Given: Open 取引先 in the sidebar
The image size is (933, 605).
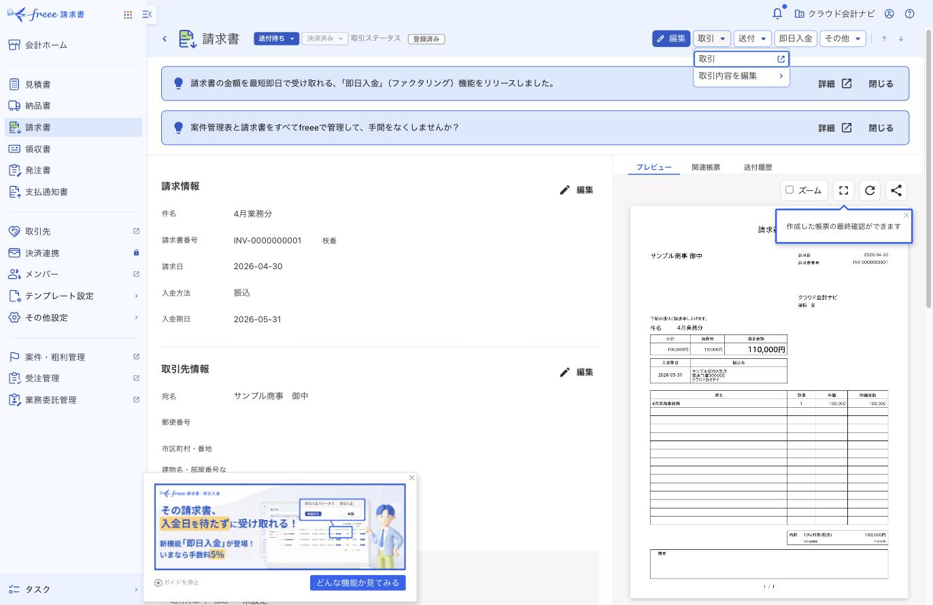Looking at the screenshot, I should point(73,231).
